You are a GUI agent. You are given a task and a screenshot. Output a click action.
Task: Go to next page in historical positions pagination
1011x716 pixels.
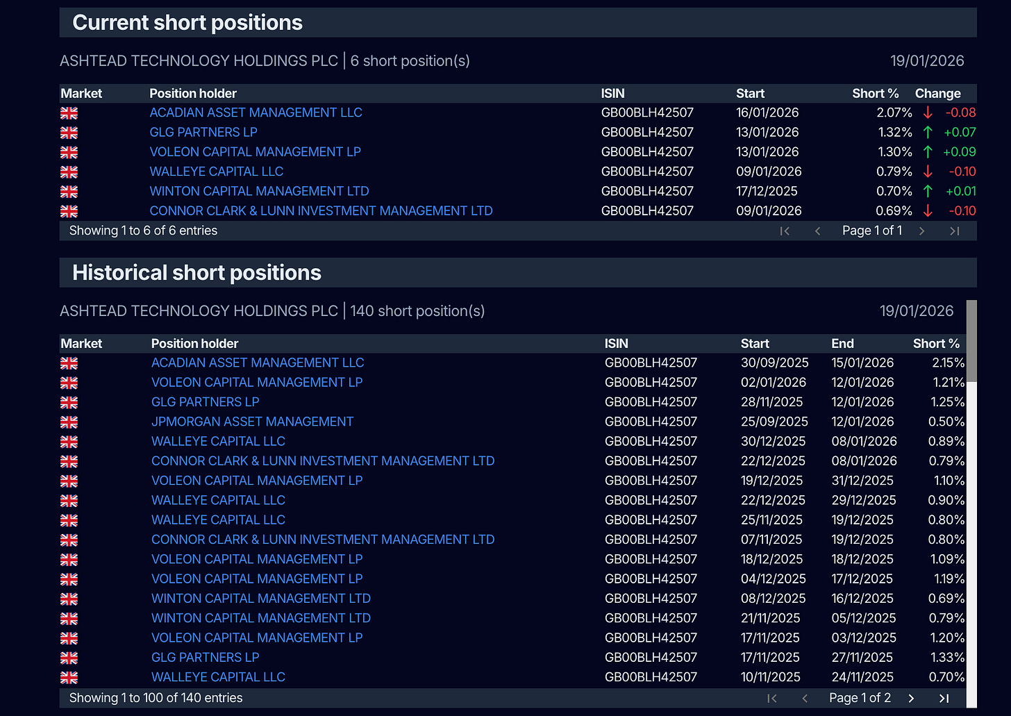pos(911,698)
